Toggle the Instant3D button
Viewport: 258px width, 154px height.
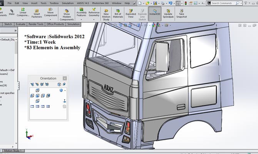(x=155, y=14)
